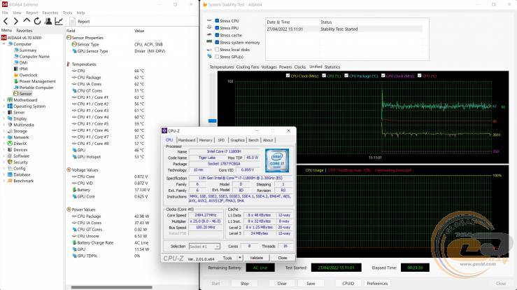
Task: Expand the Motherboard tree node
Action: point(4,100)
